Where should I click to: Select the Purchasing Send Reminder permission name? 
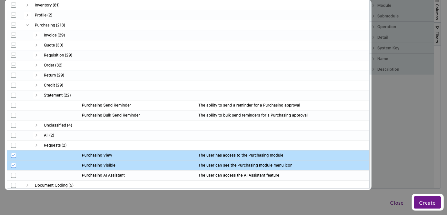[x=106, y=105]
